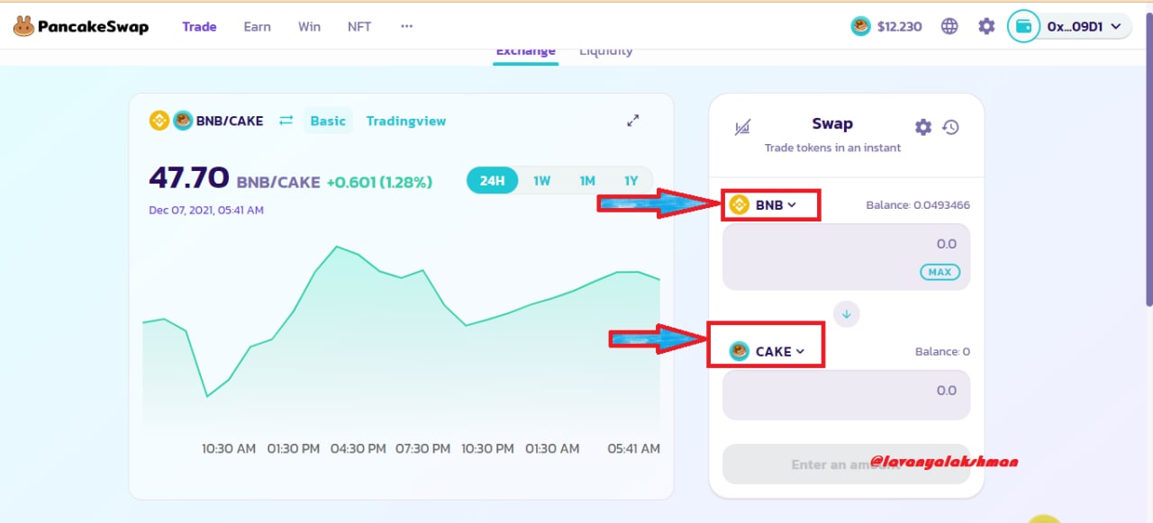Screen dimensions: 1153x523
Task: Select the 1M chart timeframe
Action: pyautogui.click(x=587, y=181)
